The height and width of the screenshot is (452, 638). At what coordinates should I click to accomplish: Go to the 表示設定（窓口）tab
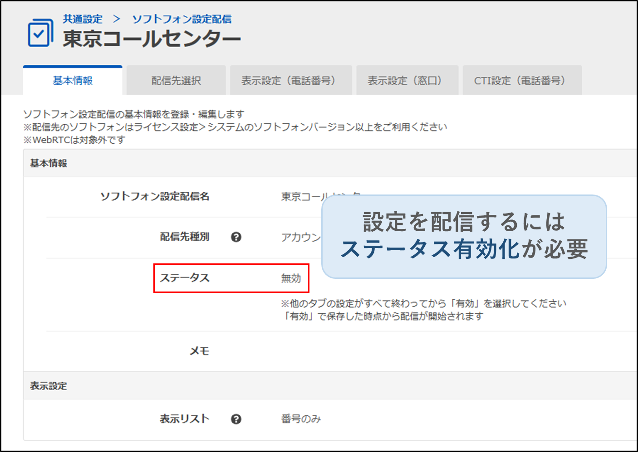[407, 81]
